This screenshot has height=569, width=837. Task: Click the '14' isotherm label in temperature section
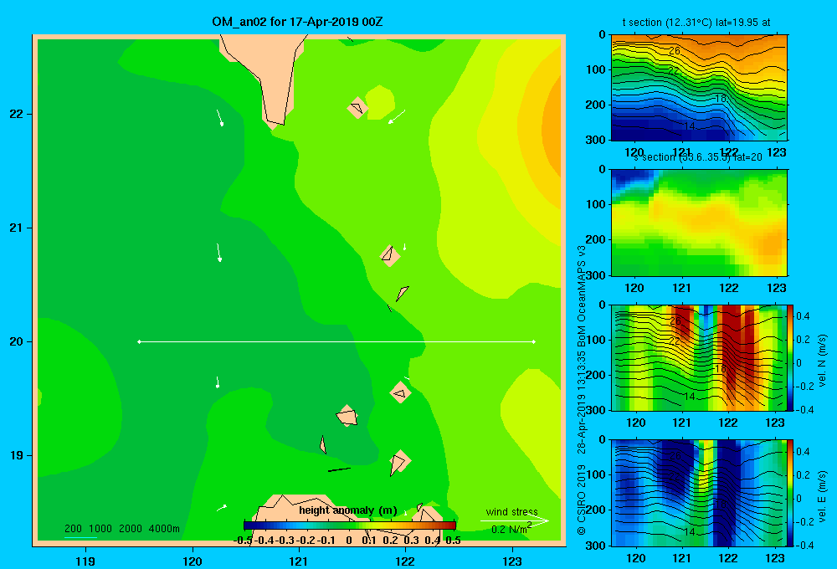(x=689, y=126)
